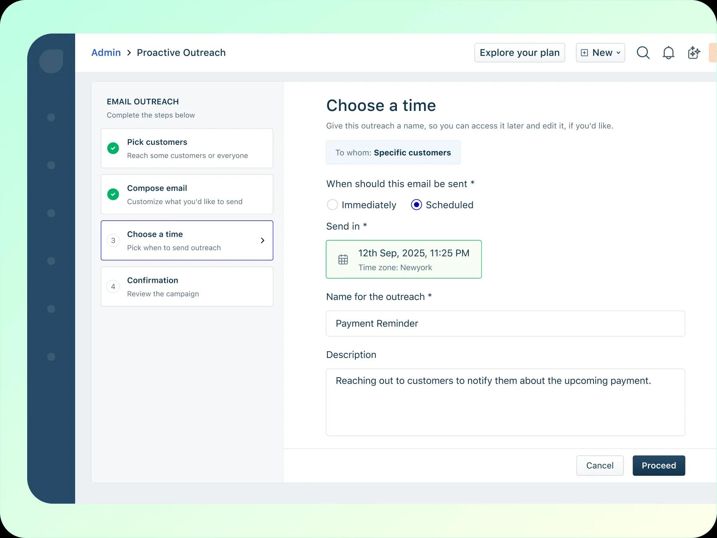Click green checkmark beside Pick customers

113,148
